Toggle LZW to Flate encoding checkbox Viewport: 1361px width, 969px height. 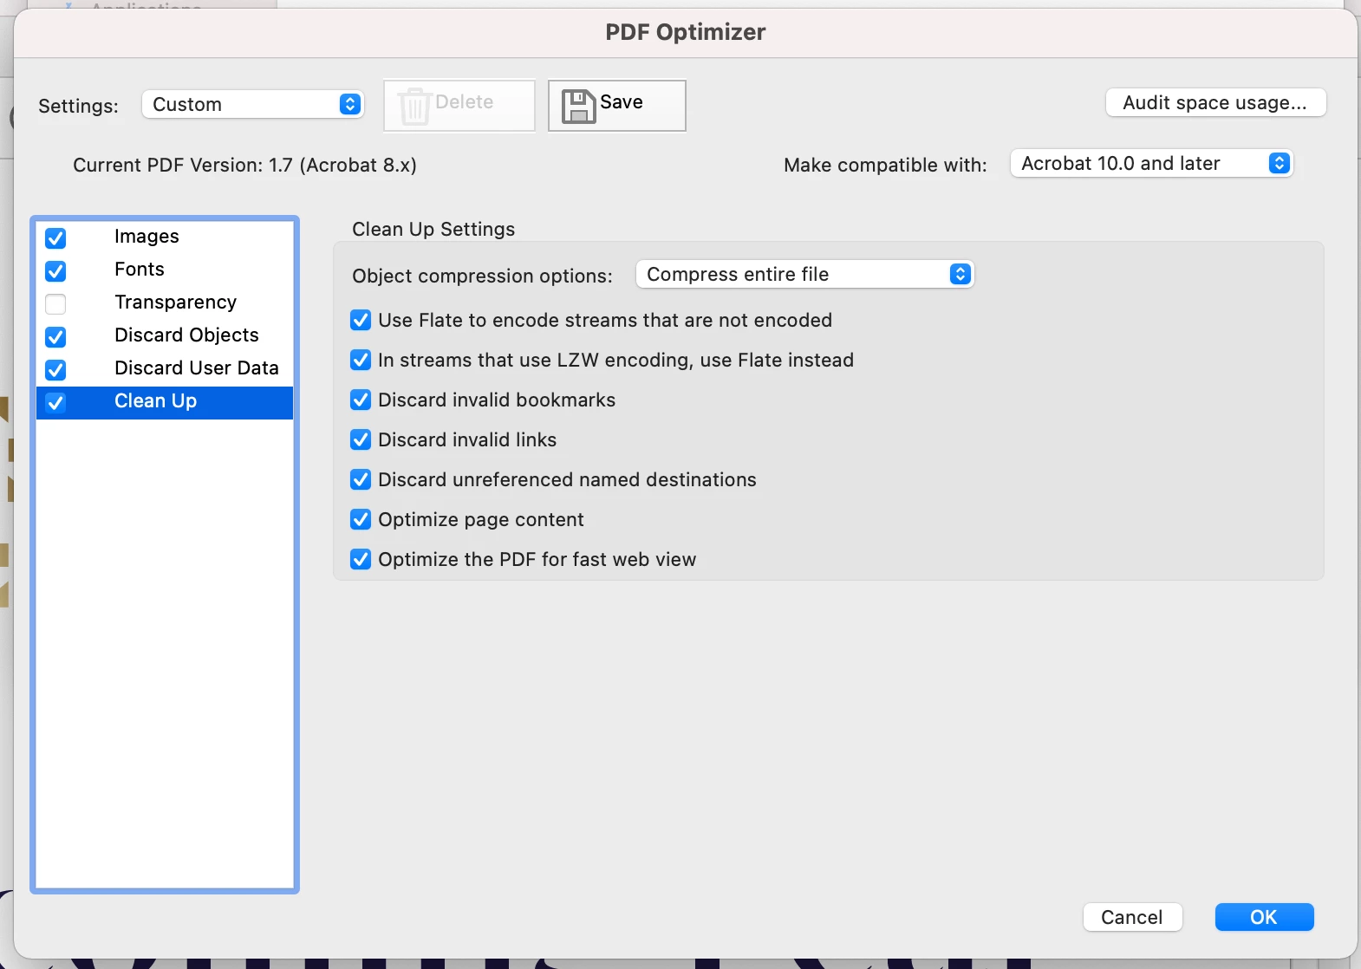coord(361,360)
